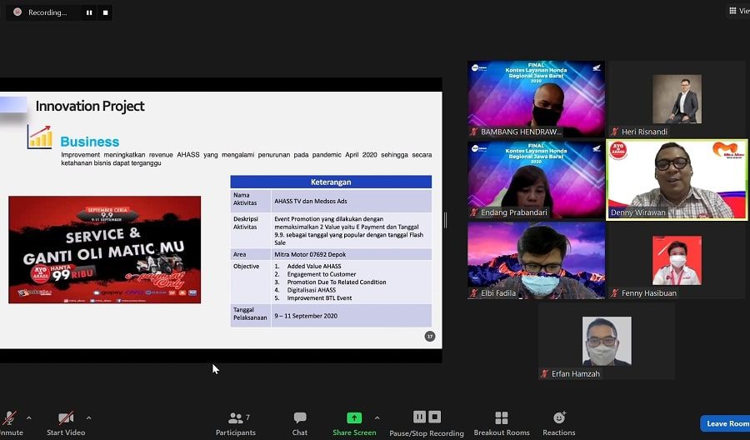Select Fenny Hasibuan video tile

(677, 261)
